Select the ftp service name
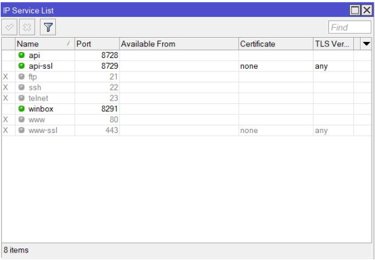Image resolution: width=375 pixels, height=260 pixels. (32, 77)
